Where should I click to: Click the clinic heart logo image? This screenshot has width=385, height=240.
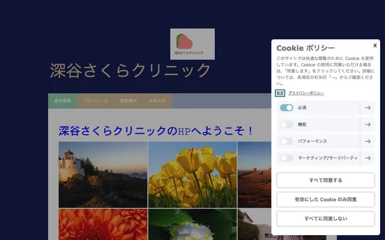tap(192, 44)
